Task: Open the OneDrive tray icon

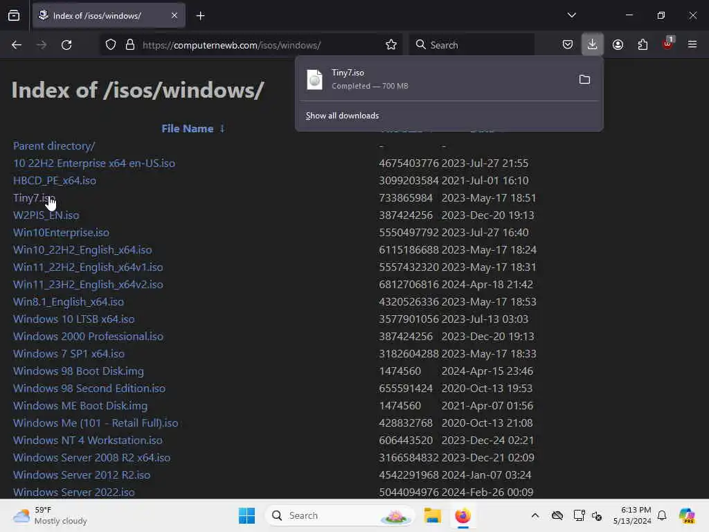Action: pyautogui.click(x=557, y=515)
